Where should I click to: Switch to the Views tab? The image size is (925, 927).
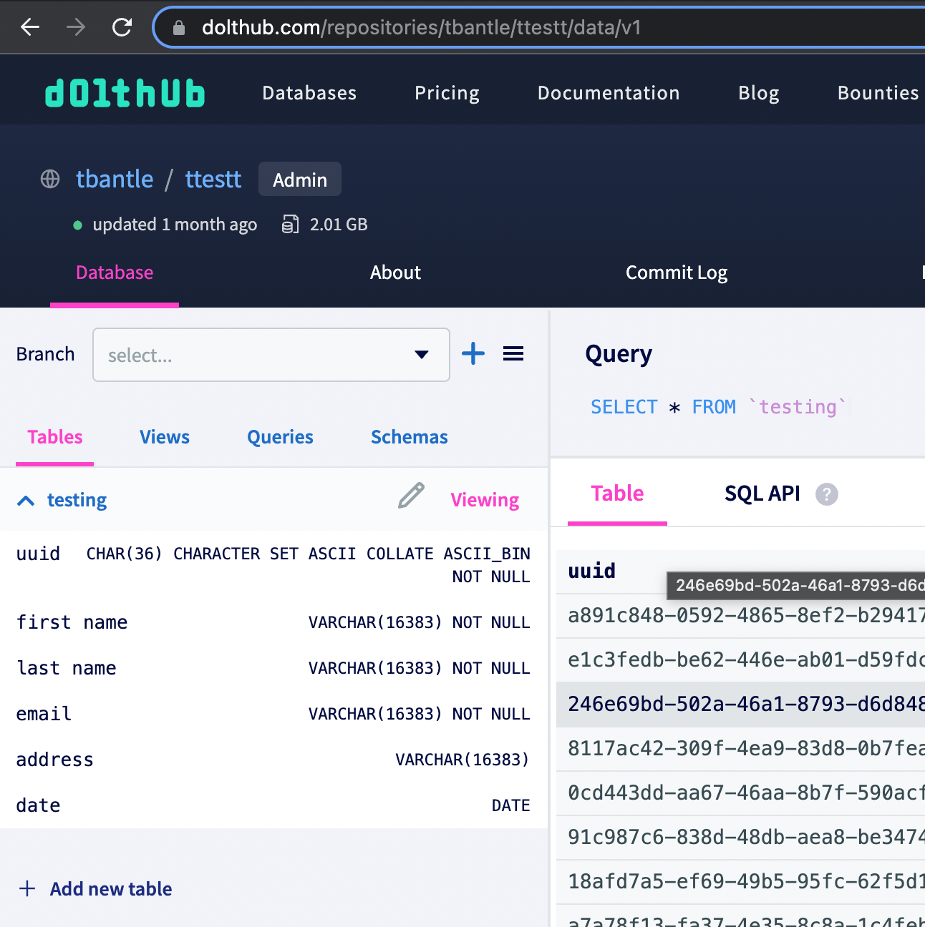tap(165, 437)
